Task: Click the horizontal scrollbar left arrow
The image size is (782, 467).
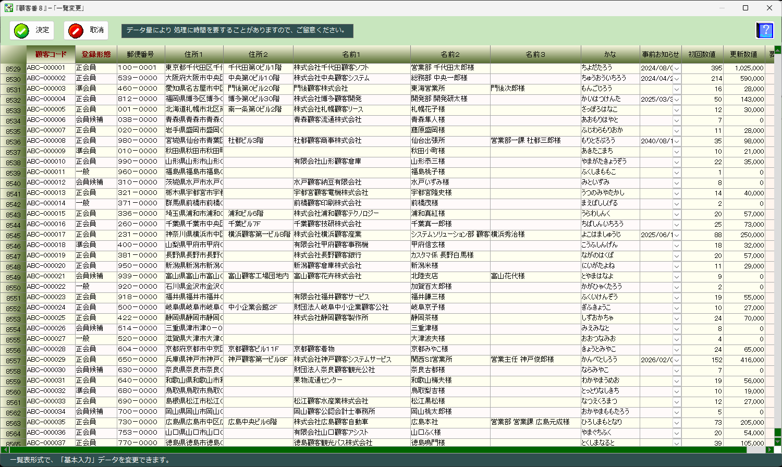Action: [x=5, y=449]
